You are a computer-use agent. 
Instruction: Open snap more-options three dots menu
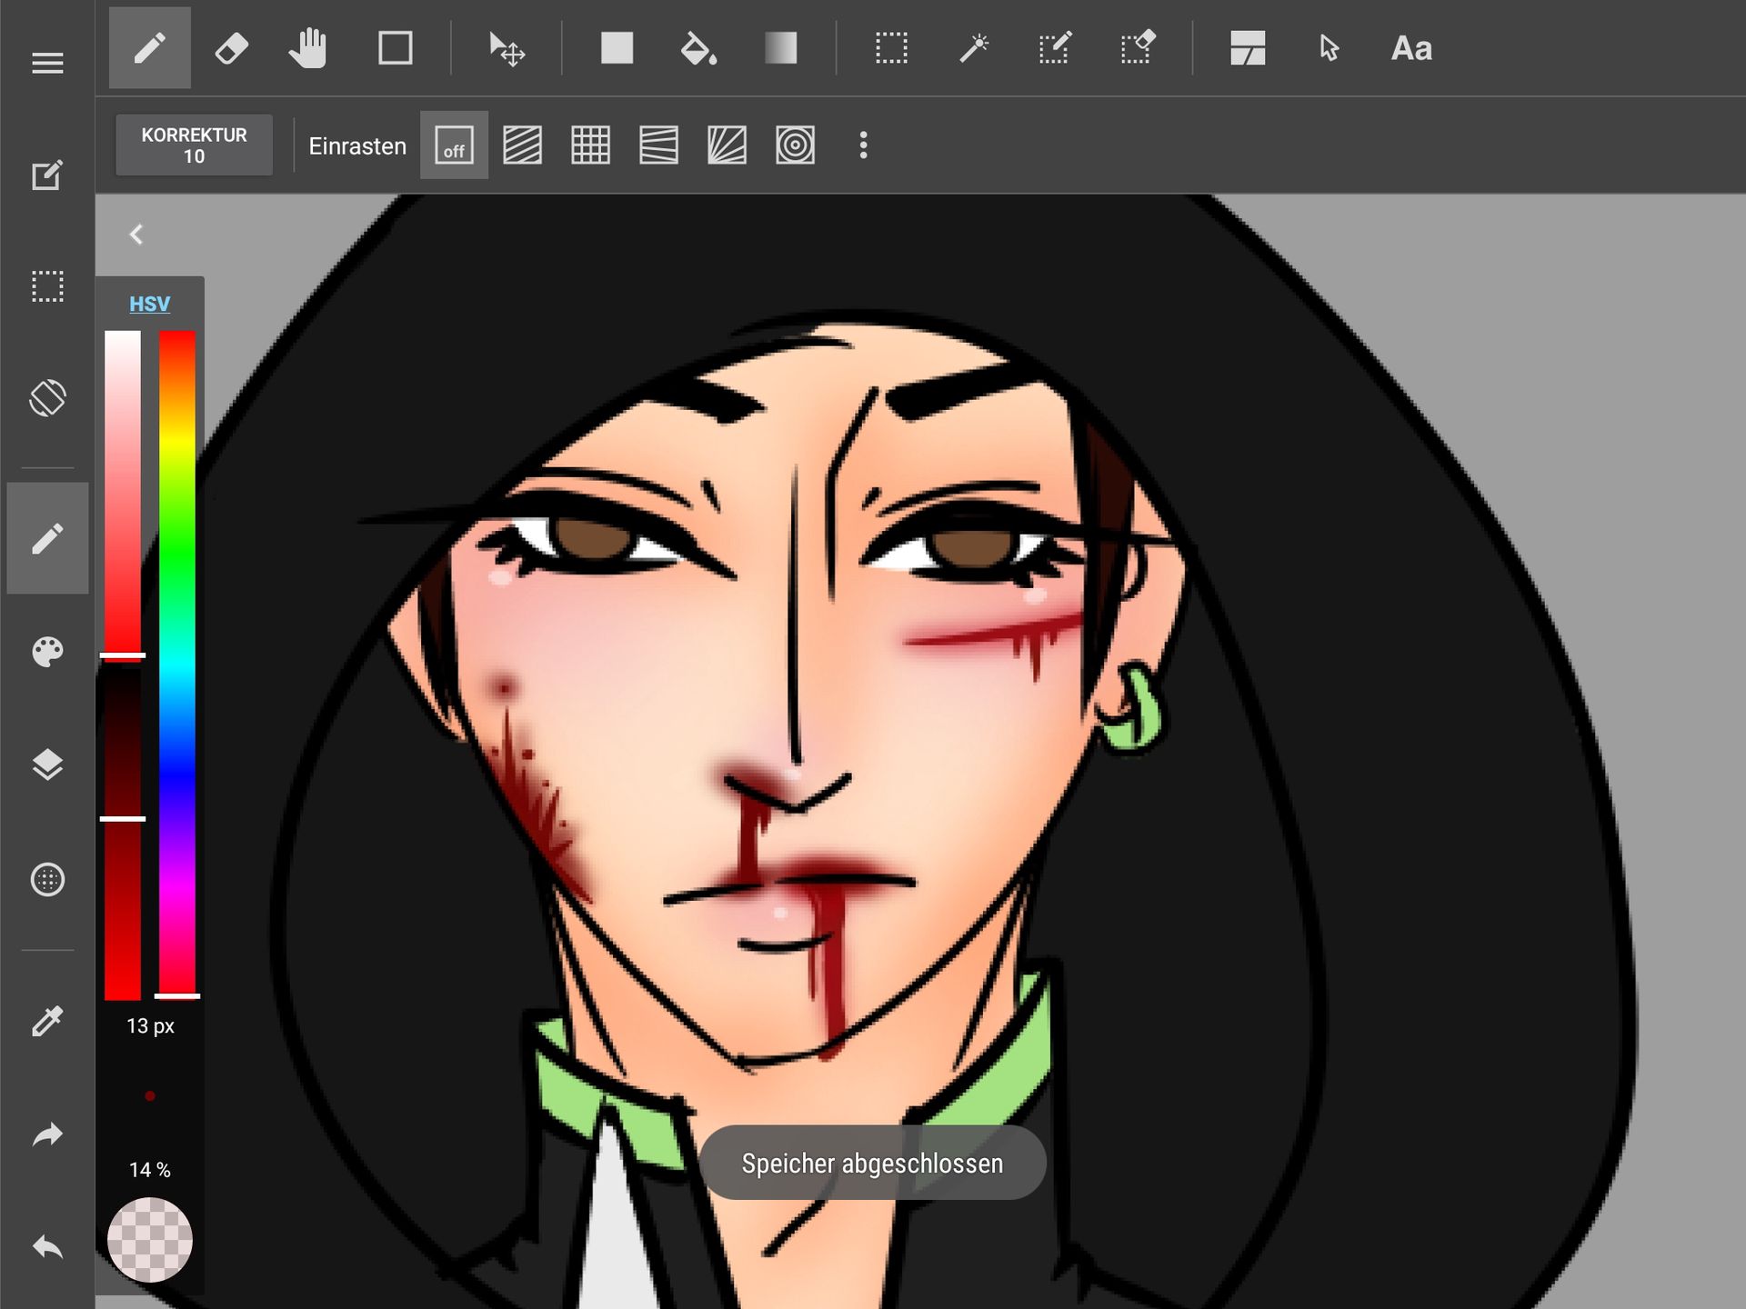863,145
